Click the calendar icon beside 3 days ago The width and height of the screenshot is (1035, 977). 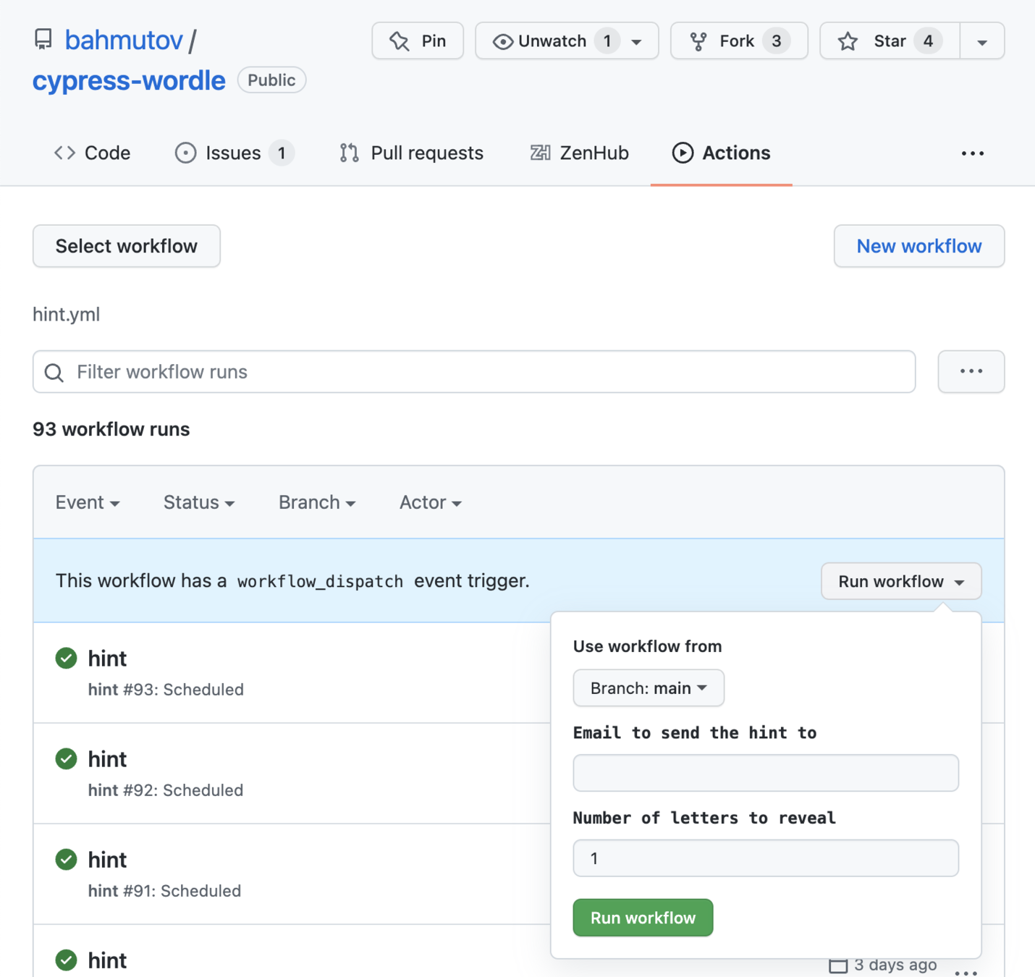(838, 965)
